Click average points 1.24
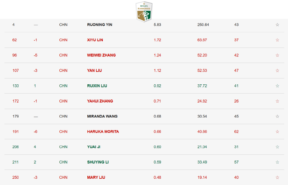Viewport: 288px width, 185px height. pyautogui.click(x=157, y=55)
